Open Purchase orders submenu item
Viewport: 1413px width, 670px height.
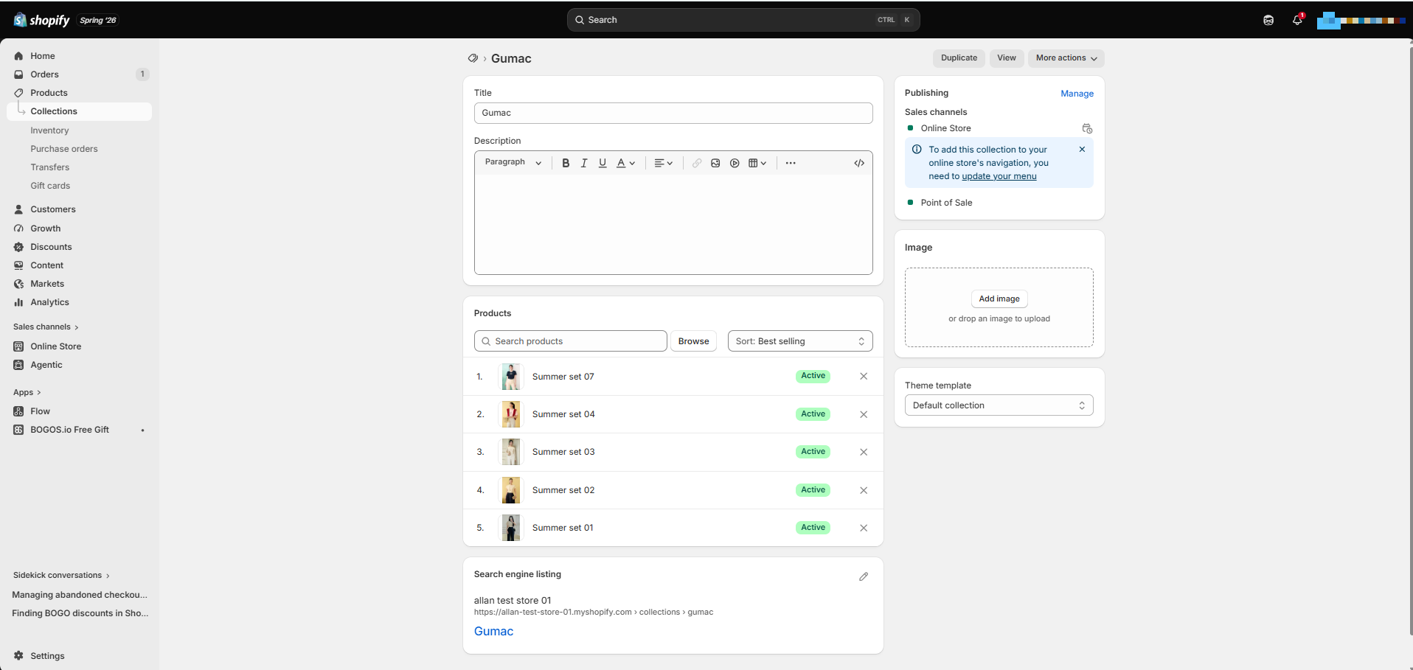point(64,149)
